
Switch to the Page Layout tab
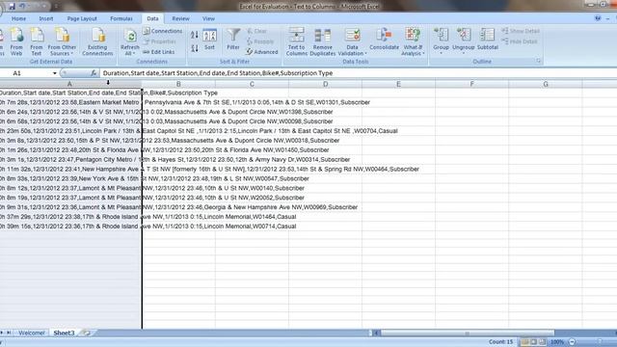(x=82, y=18)
